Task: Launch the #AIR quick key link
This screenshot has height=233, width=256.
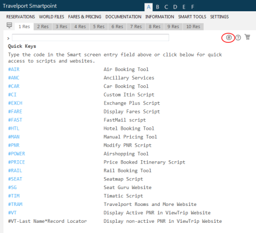Action: click(x=14, y=69)
